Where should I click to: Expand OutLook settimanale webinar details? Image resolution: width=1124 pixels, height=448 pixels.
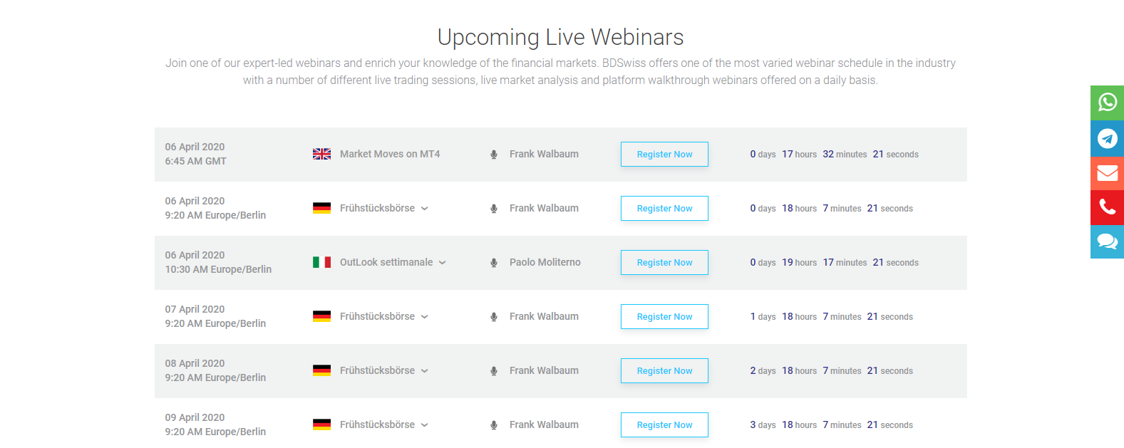click(443, 262)
